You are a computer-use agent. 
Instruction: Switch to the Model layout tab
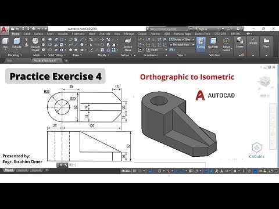[x=9, y=170]
